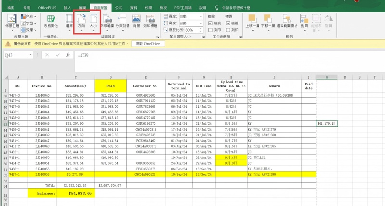Click the yellow Balance $54,633.65 cell

point(76,193)
